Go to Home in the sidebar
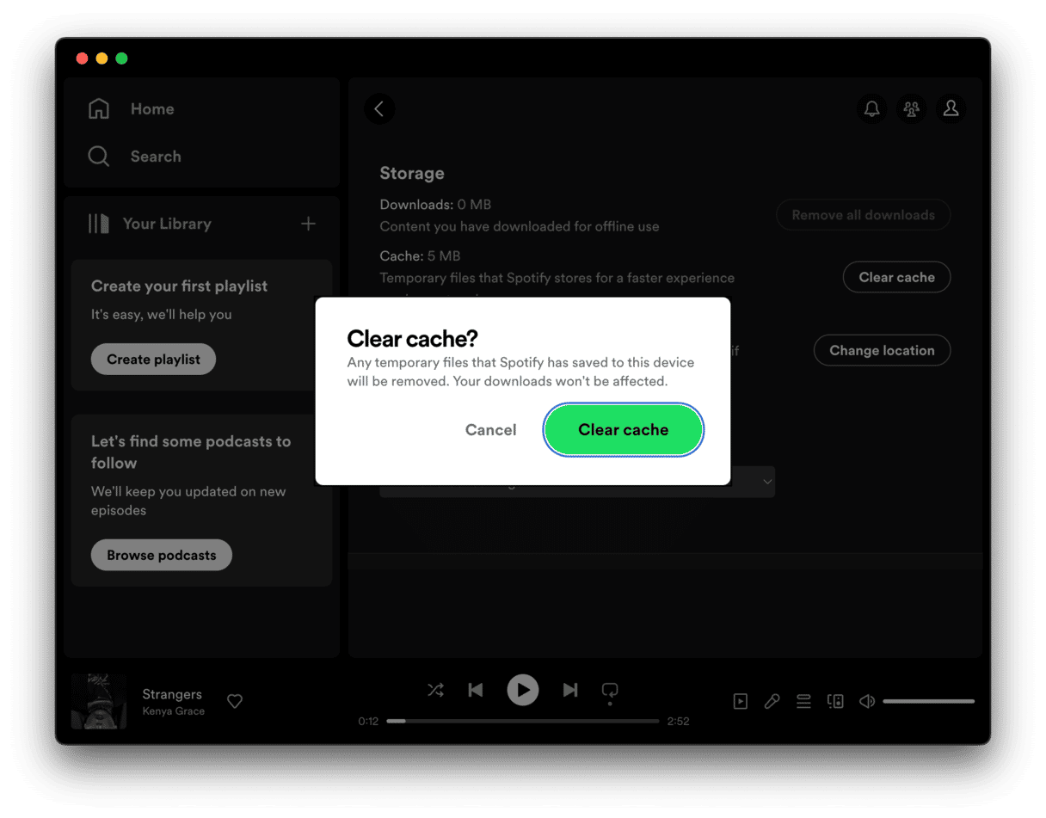Viewport: 1046px width, 818px height. pos(151,109)
